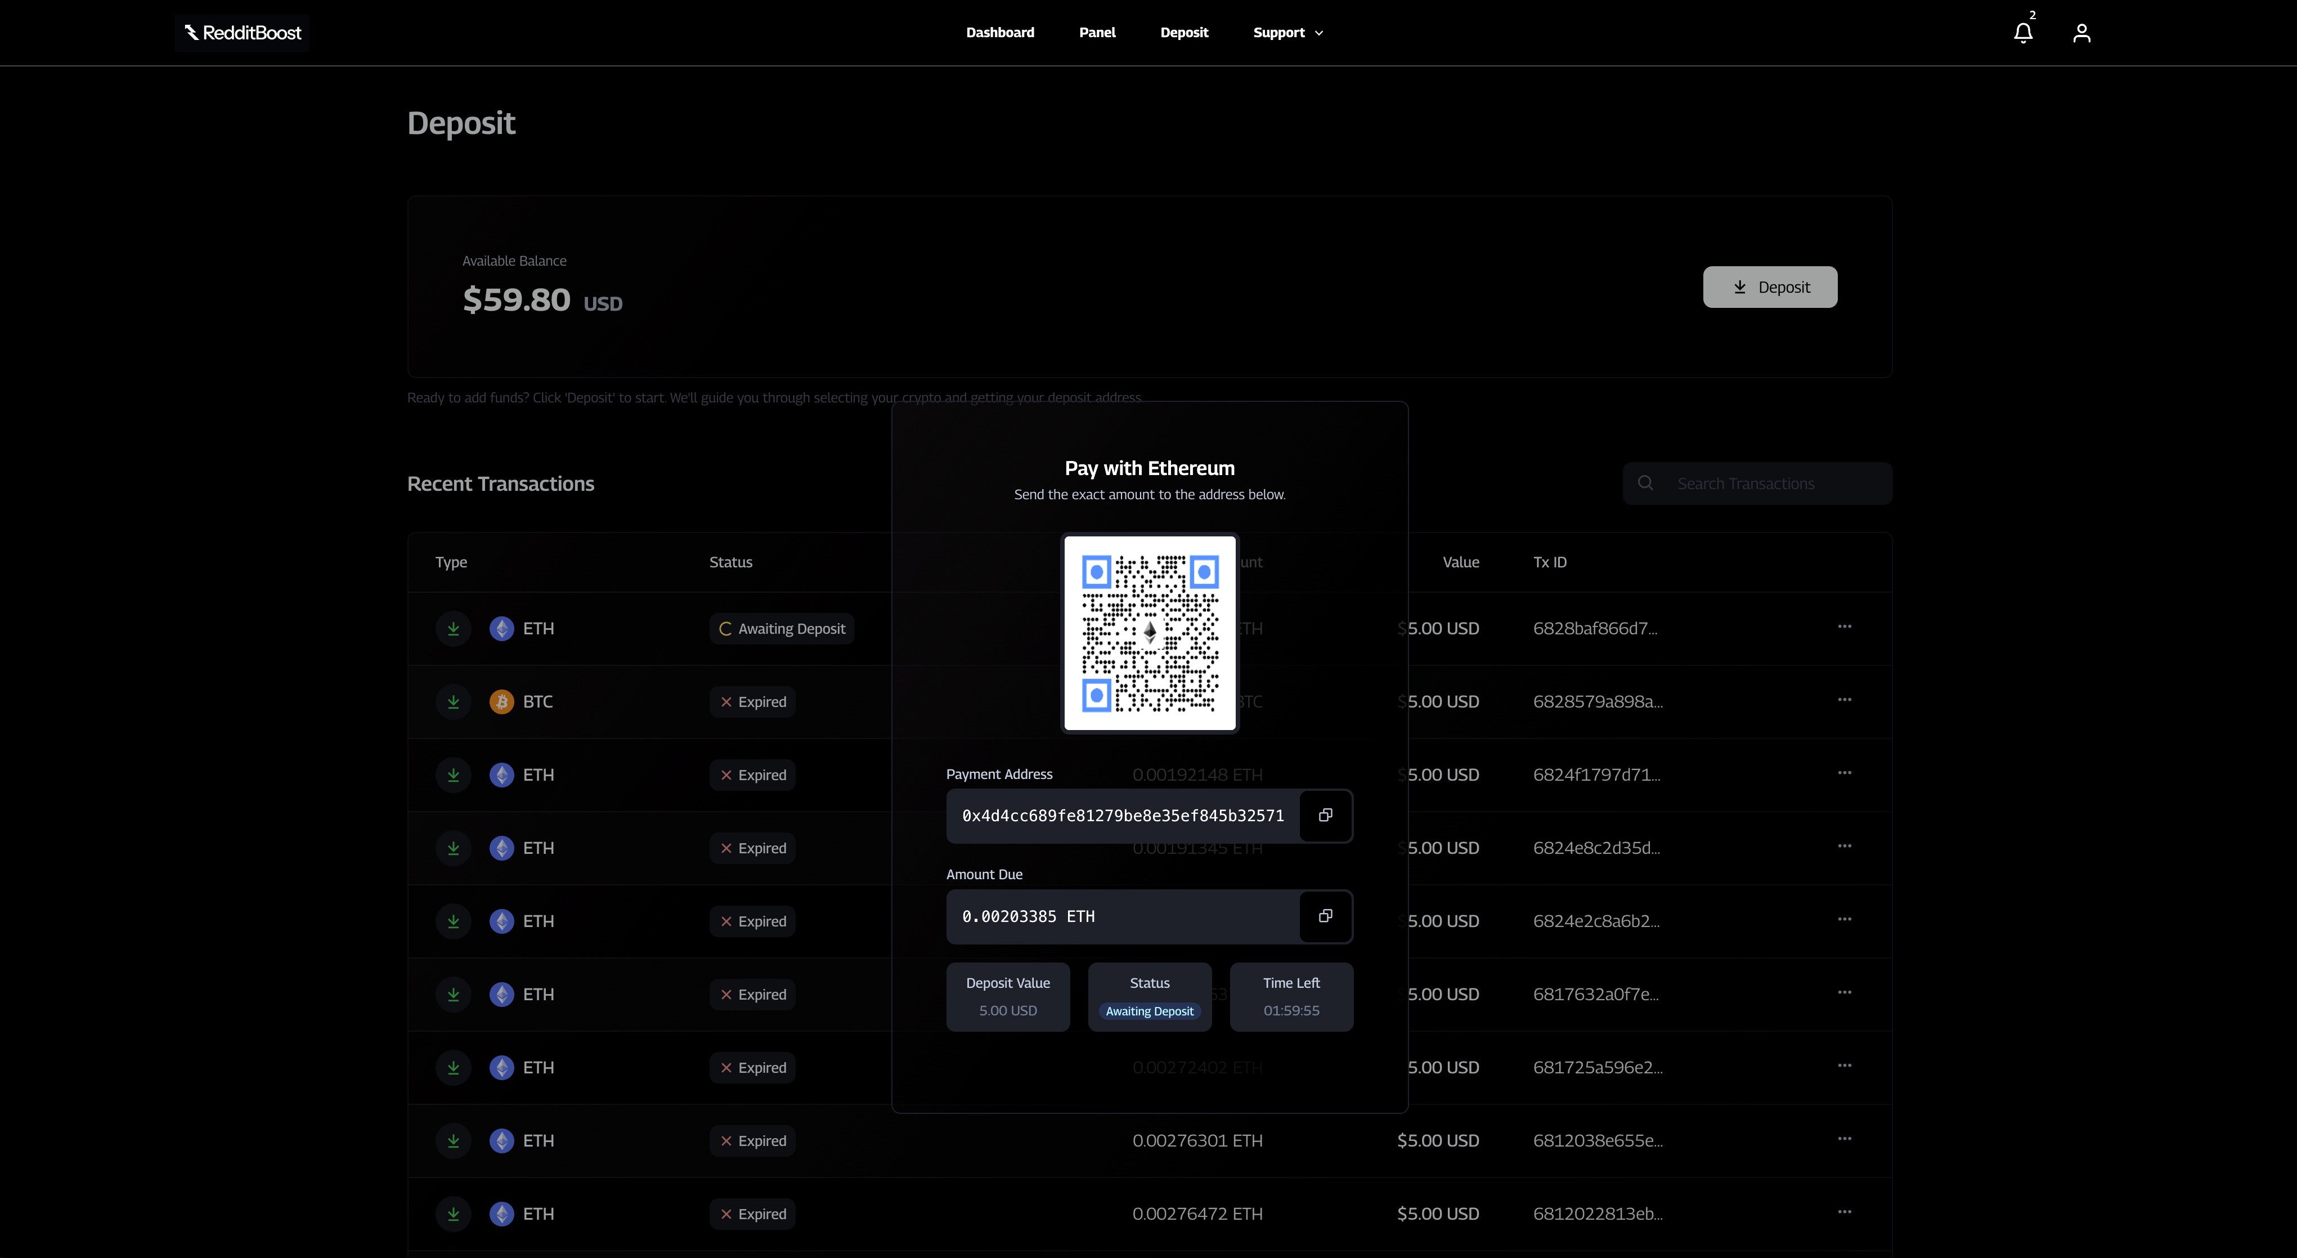Click the Status column header

click(730, 562)
